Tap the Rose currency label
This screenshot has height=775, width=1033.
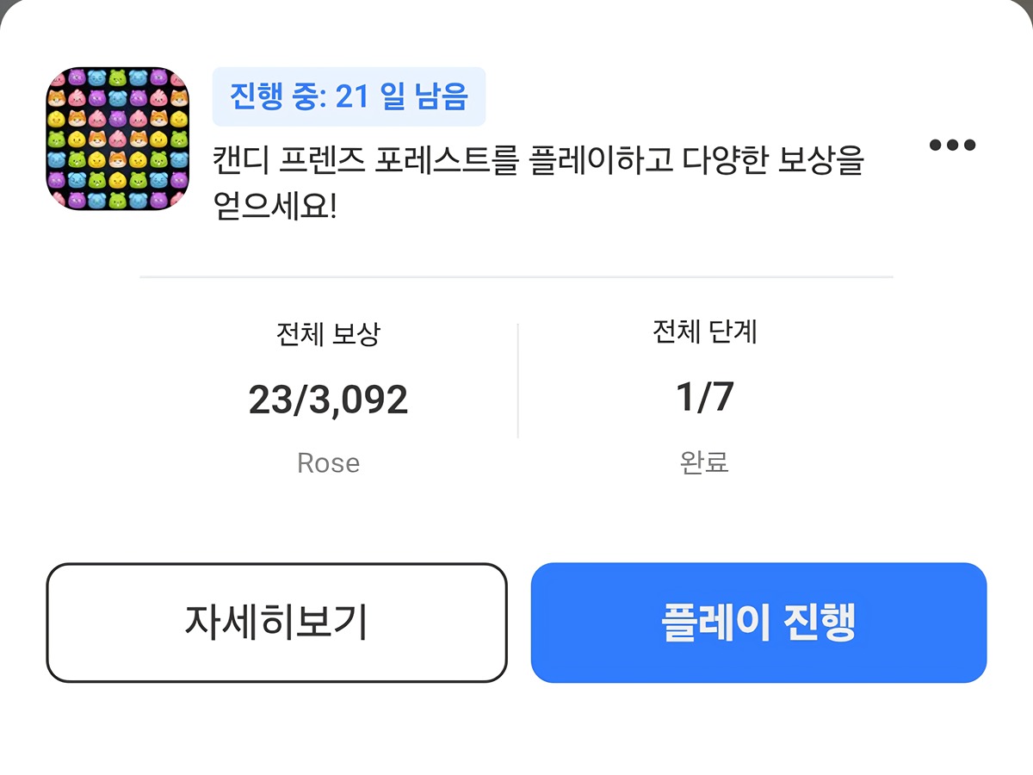[328, 463]
